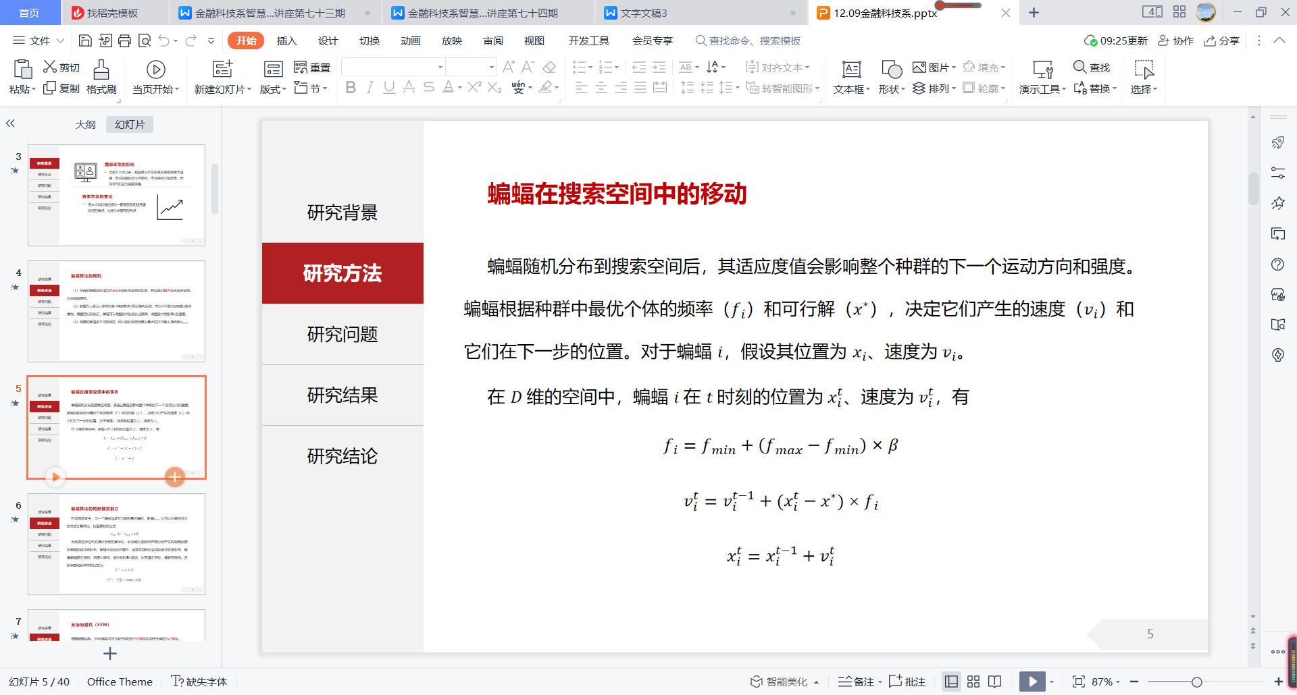Screen dimensions: 1297x695
Task: Click the Share (分享) button
Action: 1222,40
